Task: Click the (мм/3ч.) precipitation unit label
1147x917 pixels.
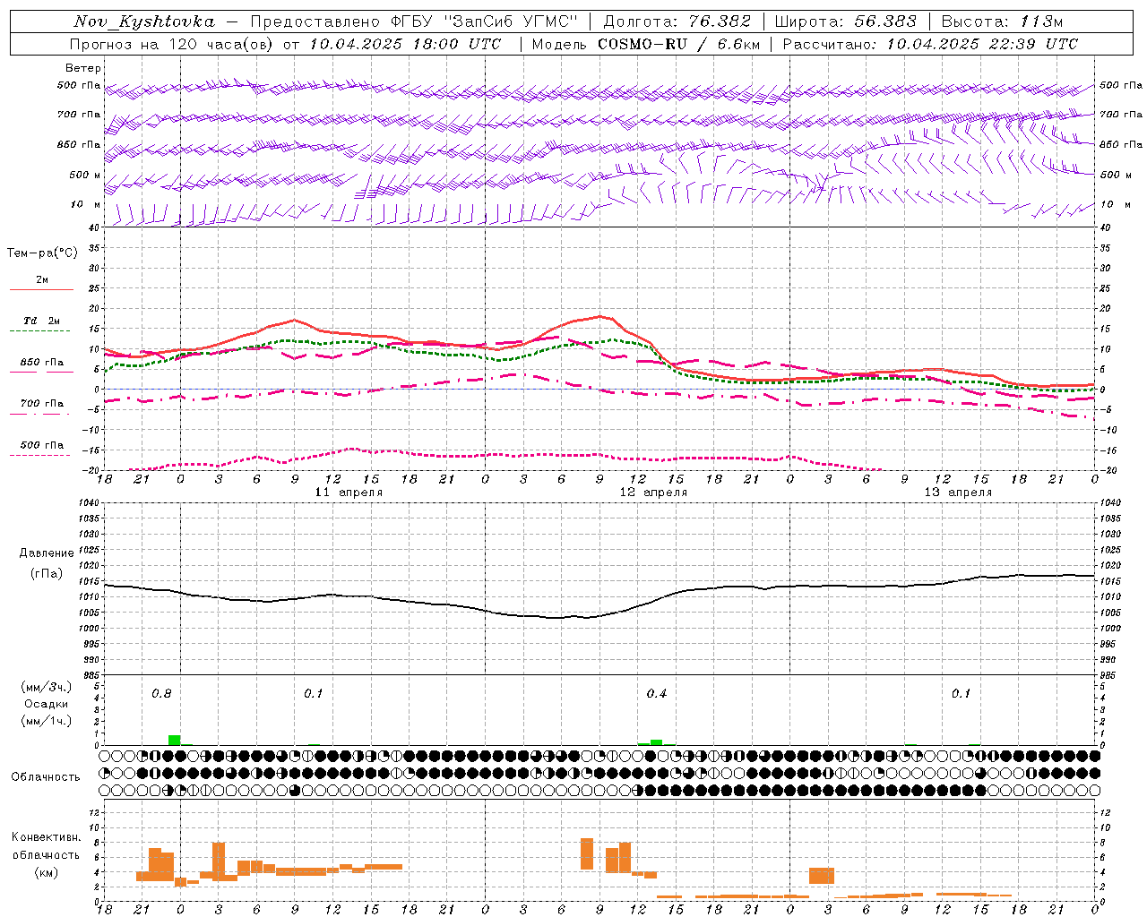Action: pyautogui.click(x=47, y=687)
